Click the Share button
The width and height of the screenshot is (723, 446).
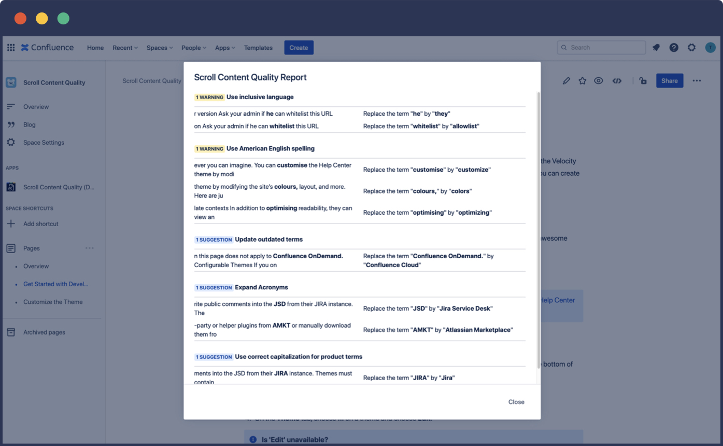(x=669, y=81)
